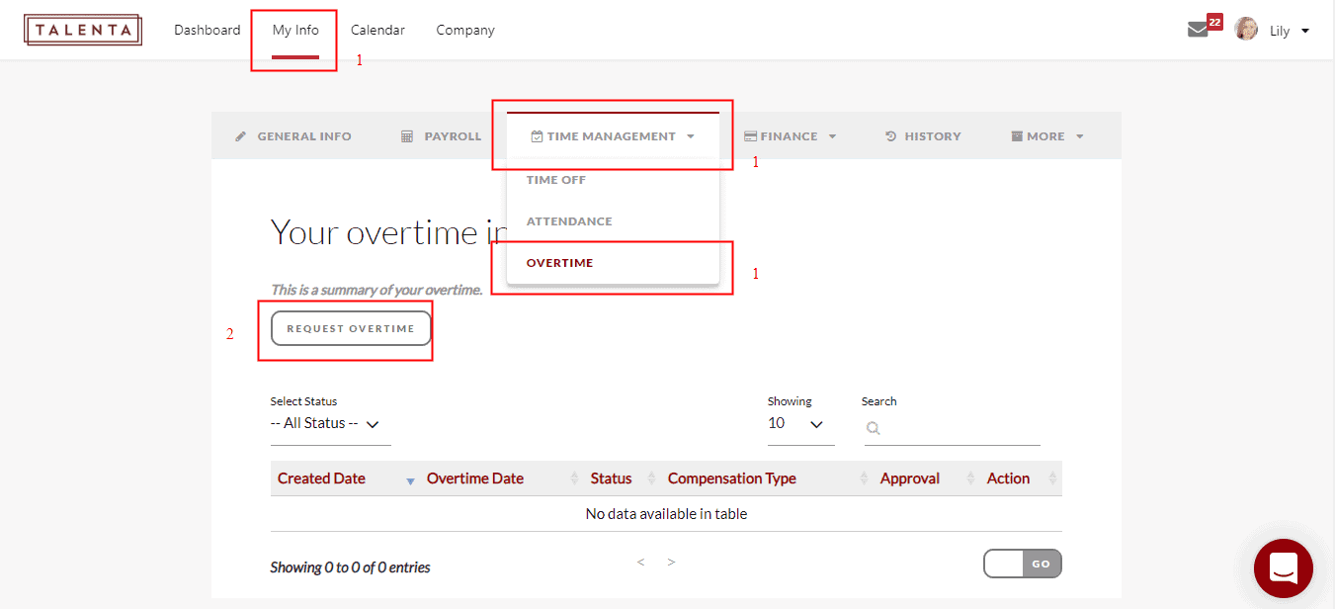Open the red chat support widget
The width and height of the screenshot is (1335, 609).
click(1283, 568)
